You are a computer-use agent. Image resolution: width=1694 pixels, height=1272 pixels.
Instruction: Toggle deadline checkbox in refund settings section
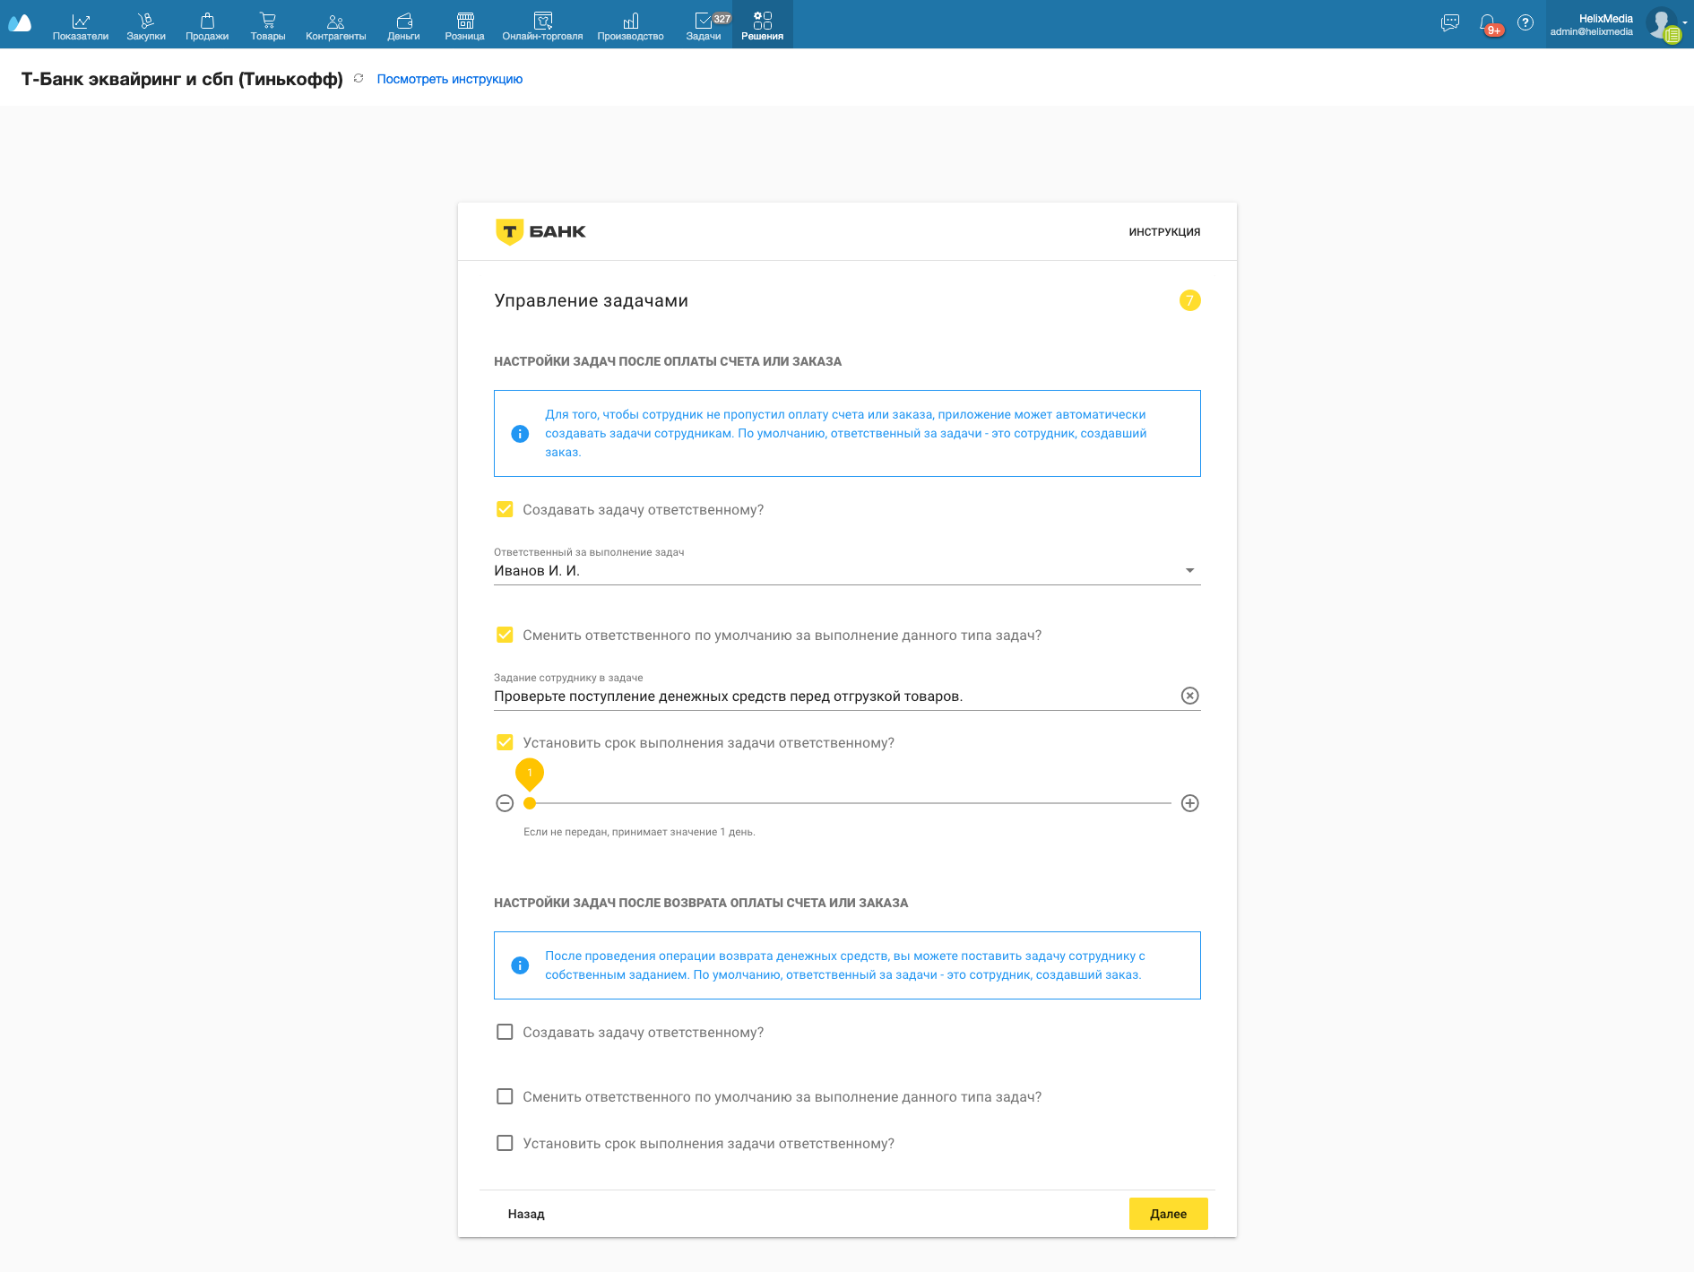(x=505, y=1143)
